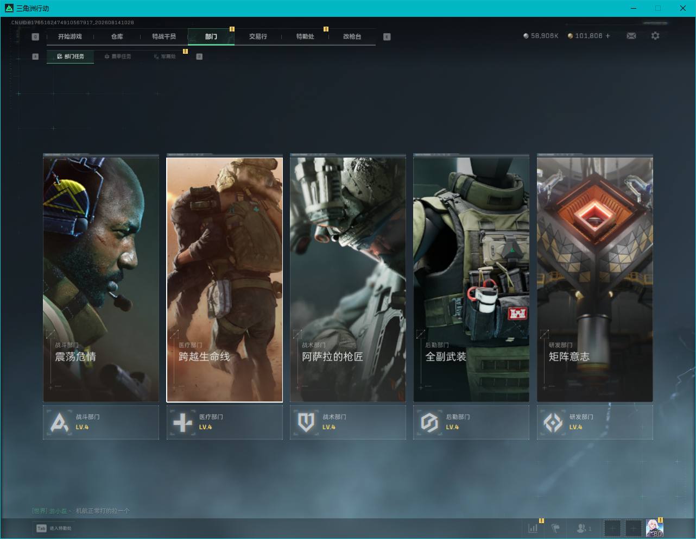696x539 pixels.
Task: Click the 58,906K currency amount
Action: [x=545, y=36]
